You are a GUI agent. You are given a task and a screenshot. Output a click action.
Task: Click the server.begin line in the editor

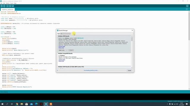coord(7,85)
